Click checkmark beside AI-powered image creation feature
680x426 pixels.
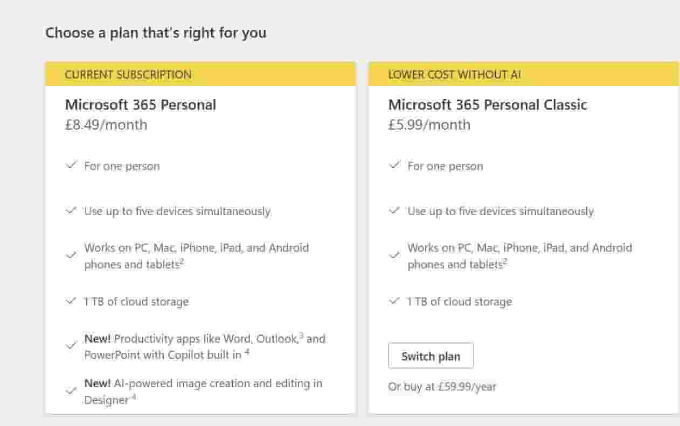point(71,391)
